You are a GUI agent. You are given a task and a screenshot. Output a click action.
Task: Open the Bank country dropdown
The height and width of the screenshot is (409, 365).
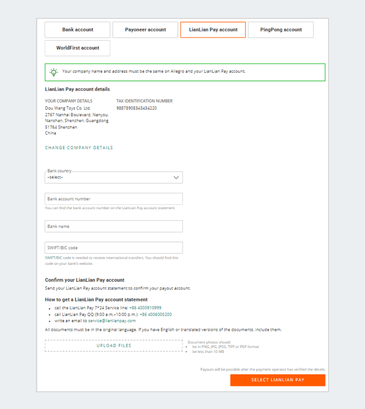(x=109, y=178)
